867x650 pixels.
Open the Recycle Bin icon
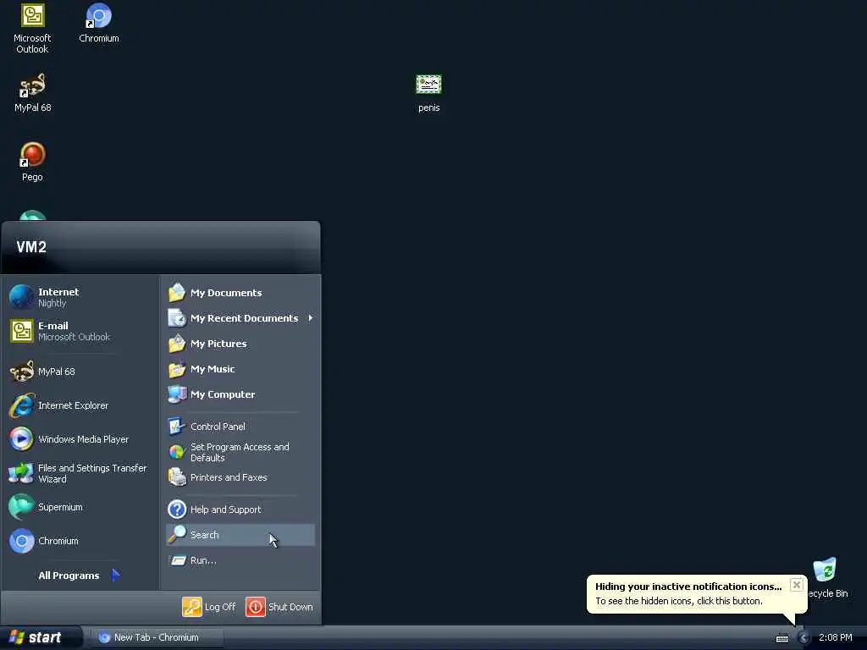(826, 578)
